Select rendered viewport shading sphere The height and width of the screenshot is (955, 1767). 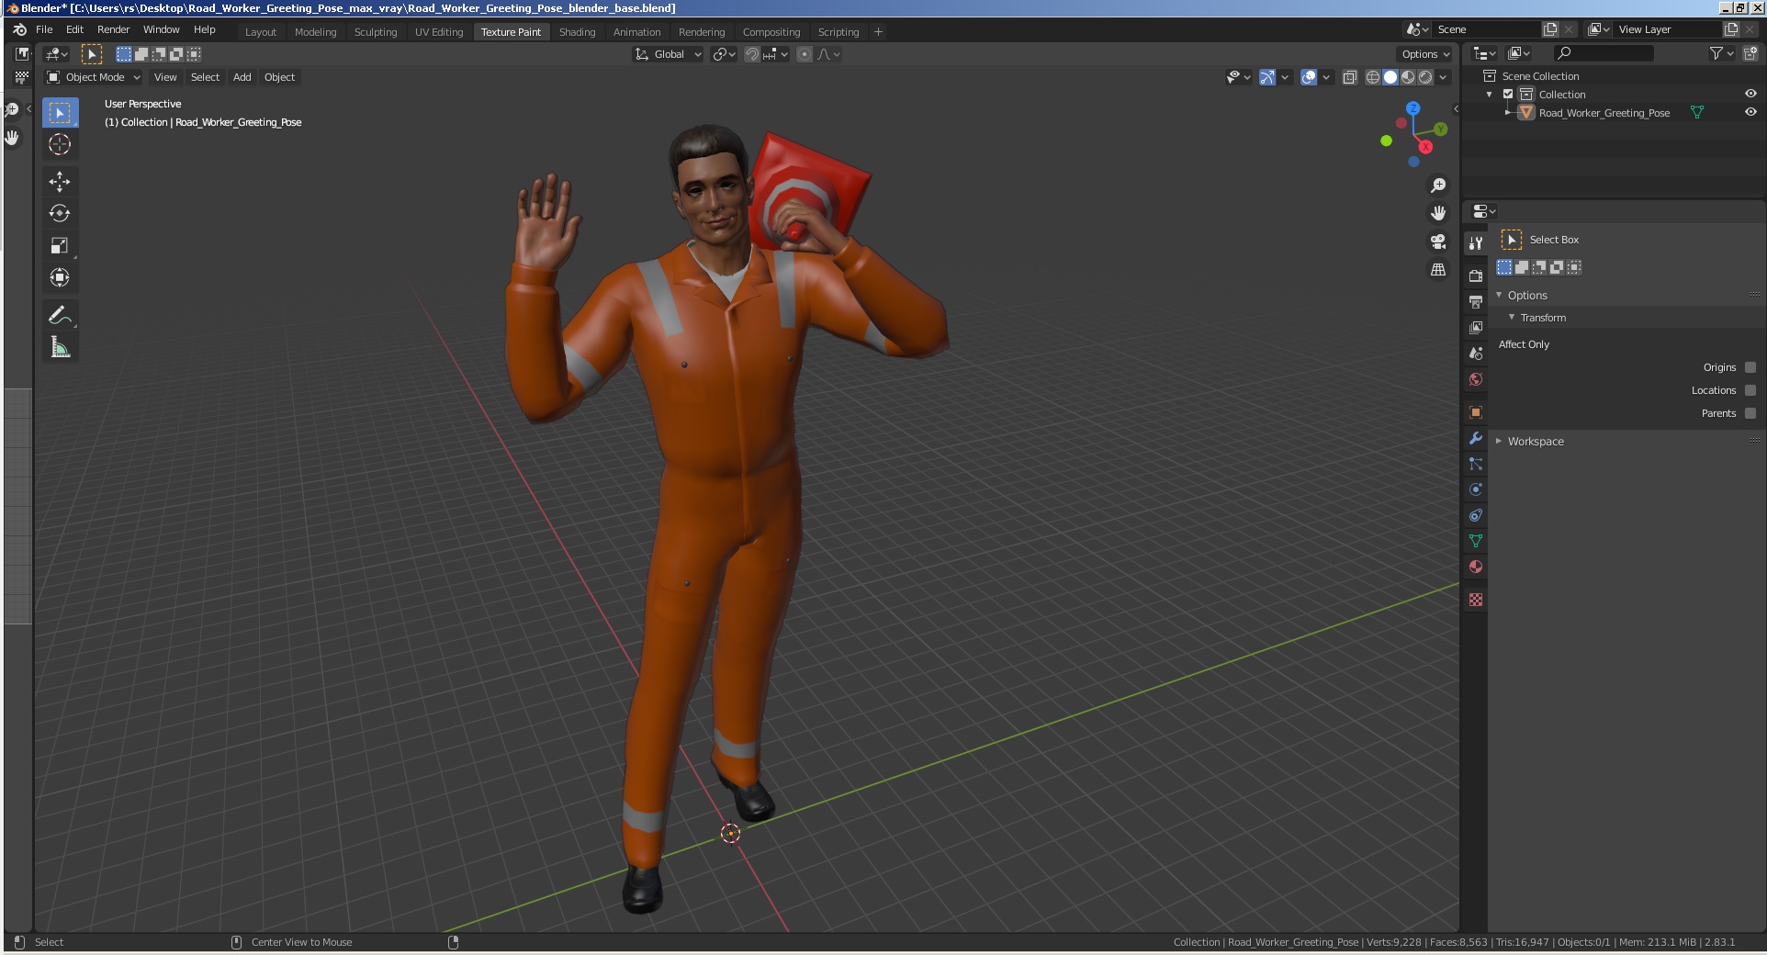1425,77
